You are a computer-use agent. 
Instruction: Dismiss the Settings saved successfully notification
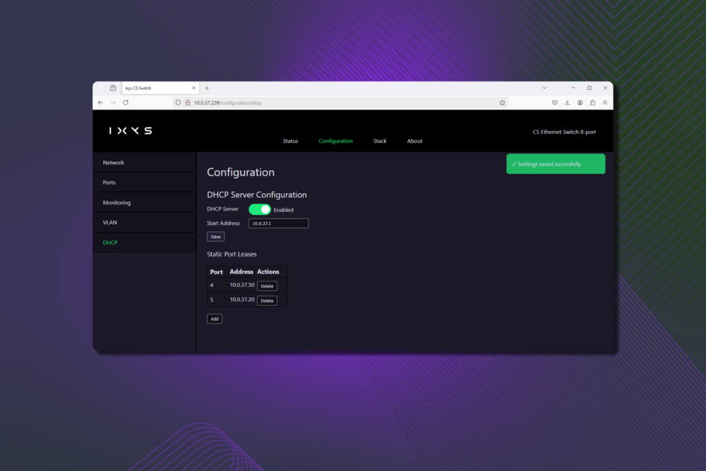556,164
